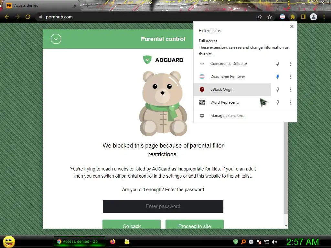Open uBlock Origin extension entry
The height and width of the screenshot is (248, 331).
(x=232, y=89)
